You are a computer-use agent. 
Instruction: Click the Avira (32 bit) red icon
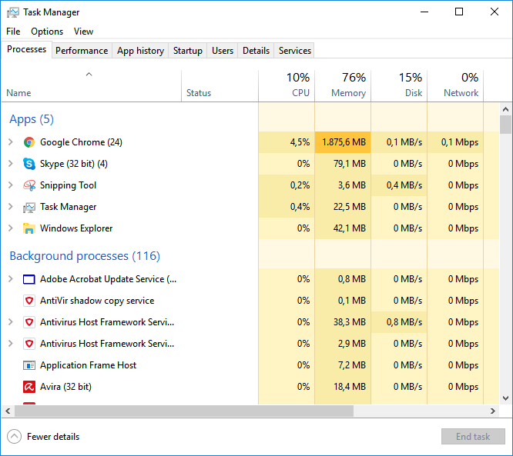pyautogui.click(x=29, y=387)
